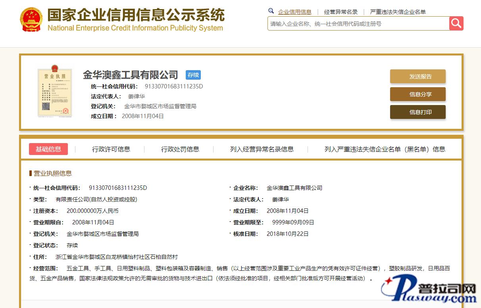
Task: Select the 严重违法失信企业名单 search category
Action: tap(398, 12)
